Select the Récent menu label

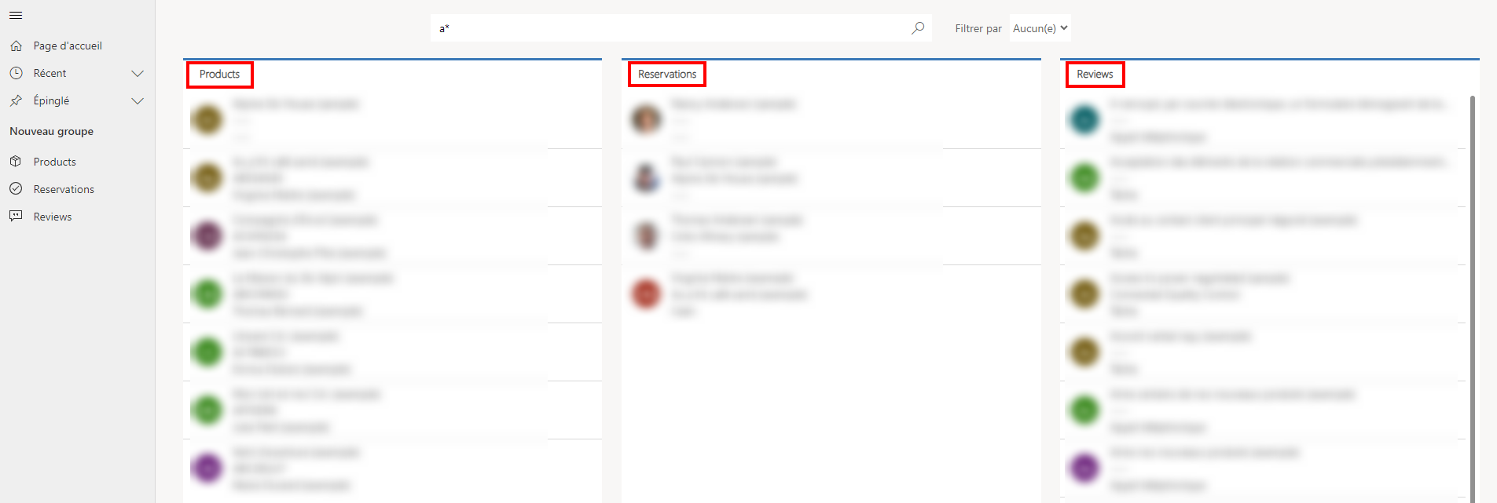(x=50, y=73)
